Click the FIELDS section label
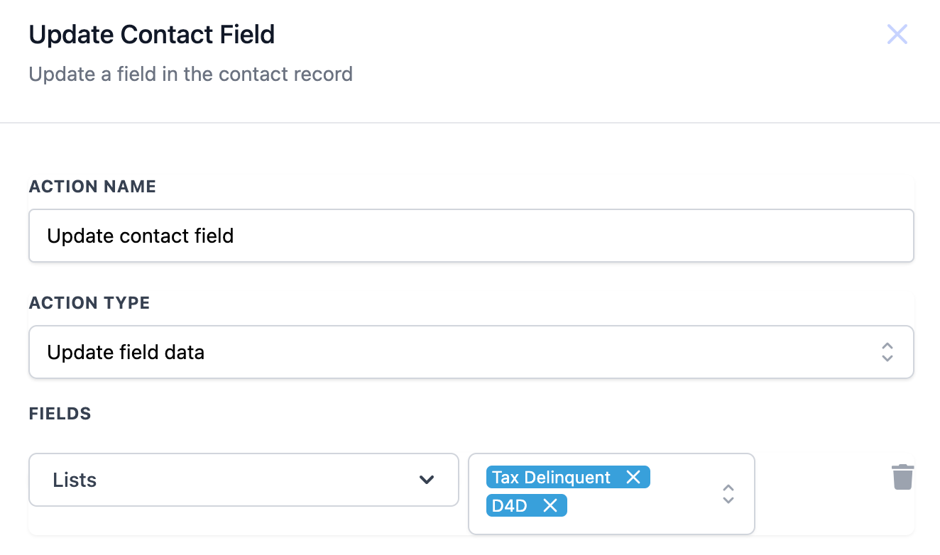Screen dimensions: 940x555 tap(60, 414)
